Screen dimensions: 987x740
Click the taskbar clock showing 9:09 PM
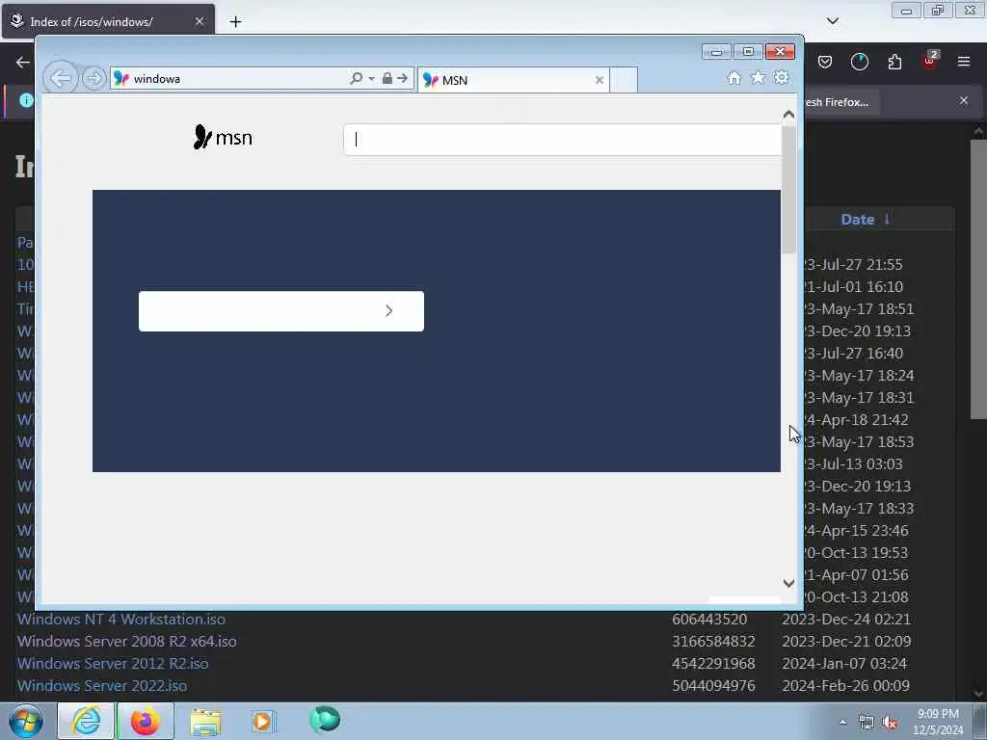(x=938, y=722)
